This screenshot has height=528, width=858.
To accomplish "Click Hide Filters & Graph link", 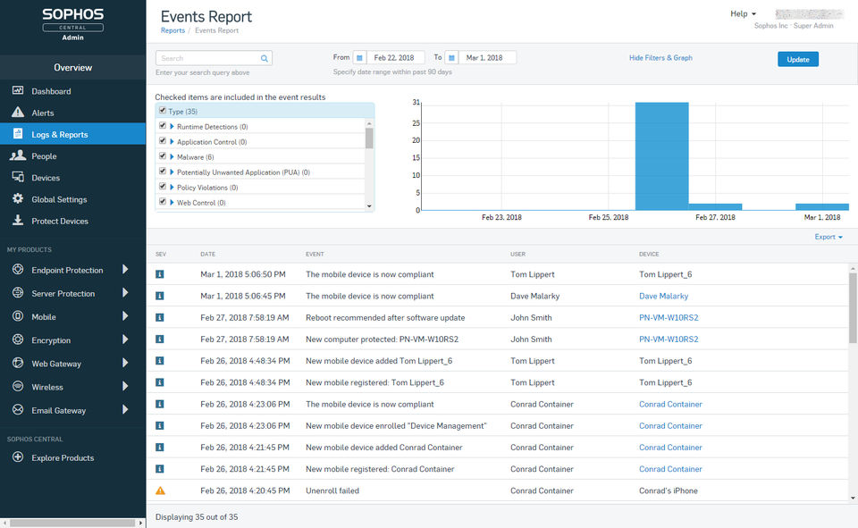I will click(660, 58).
